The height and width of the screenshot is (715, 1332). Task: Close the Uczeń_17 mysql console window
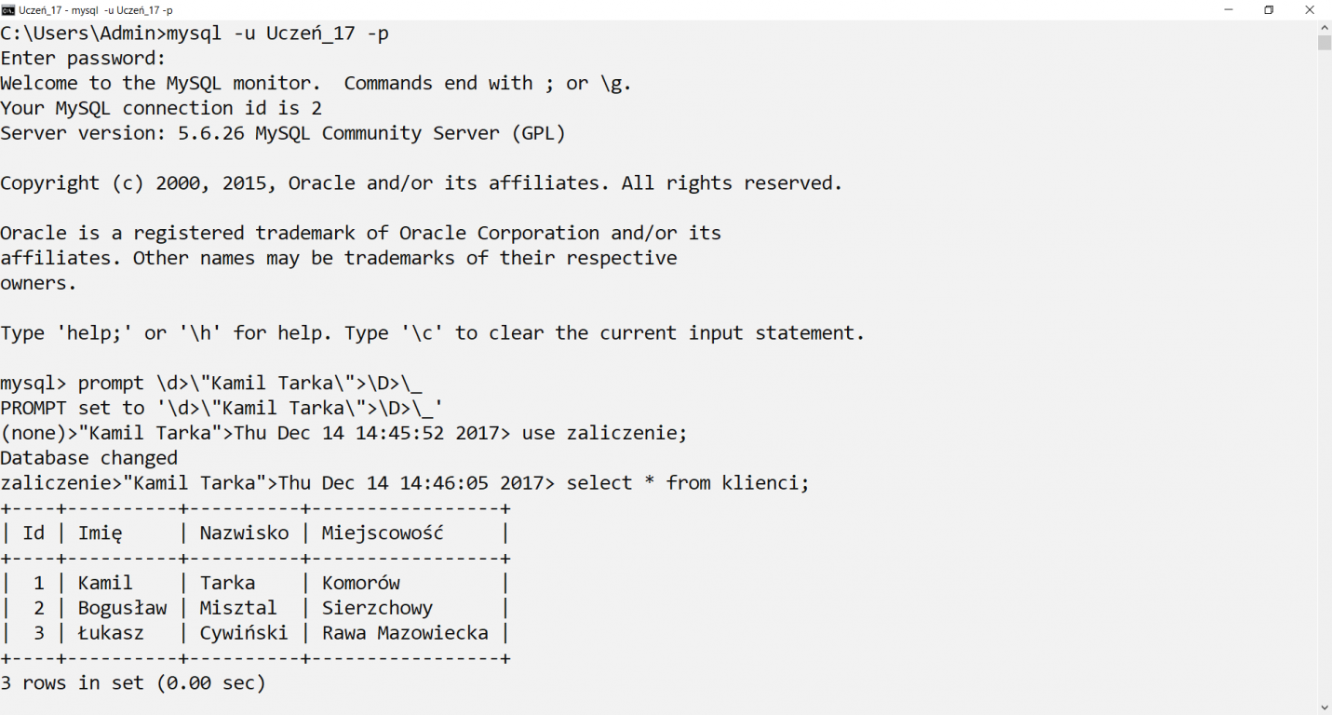[1310, 9]
